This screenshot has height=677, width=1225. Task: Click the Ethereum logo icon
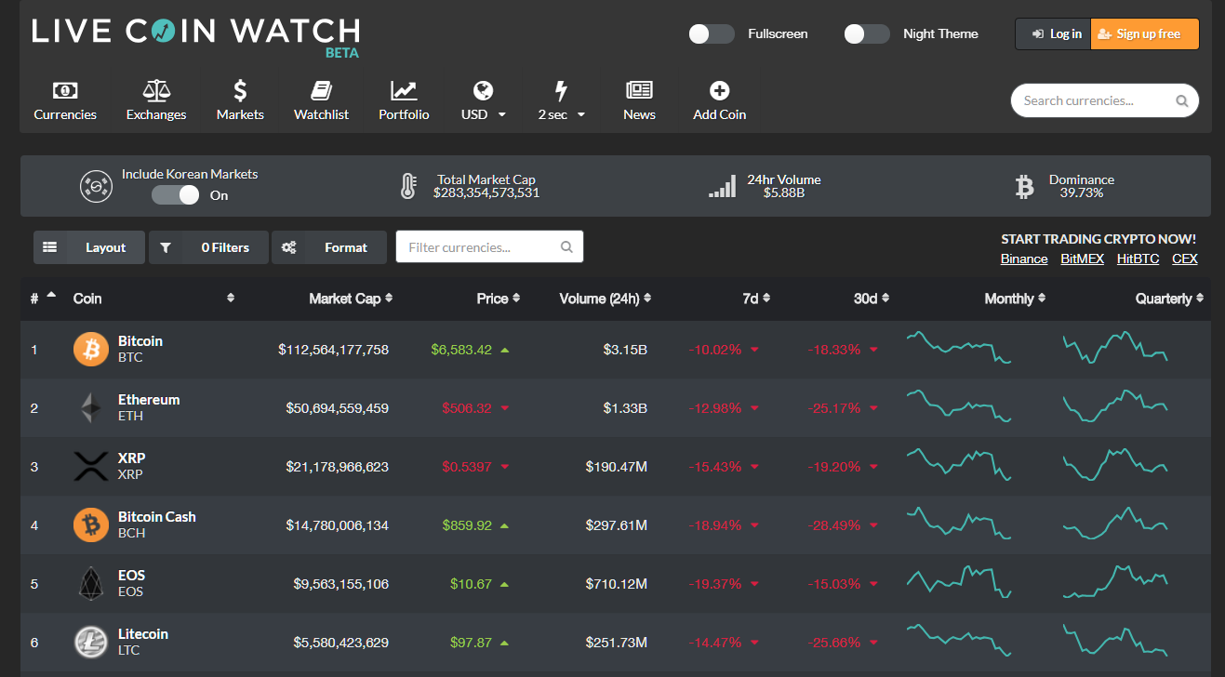tap(91, 408)
